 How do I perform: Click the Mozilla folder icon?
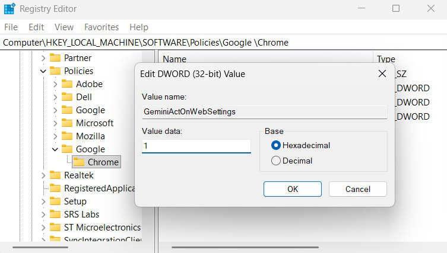(x=67, y=136)
